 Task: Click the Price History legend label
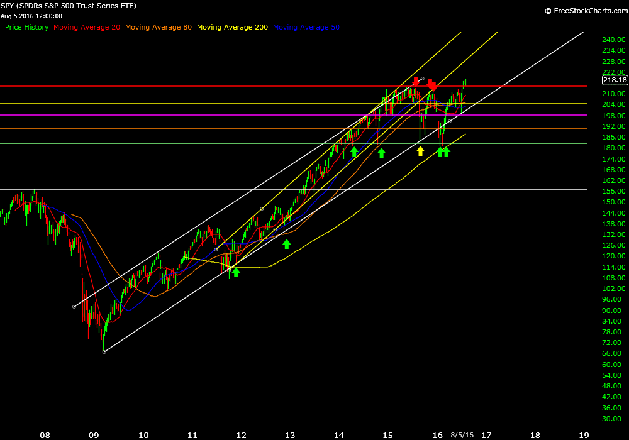(x=26, y=27)
